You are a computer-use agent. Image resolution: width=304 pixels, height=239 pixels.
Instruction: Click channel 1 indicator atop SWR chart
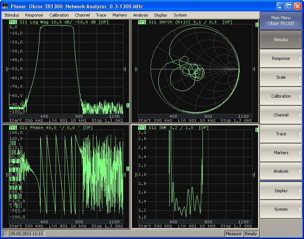click(257, 130)
